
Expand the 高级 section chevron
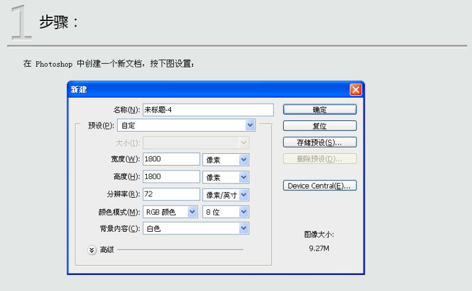pyautogui.click(x=92, y=250)
